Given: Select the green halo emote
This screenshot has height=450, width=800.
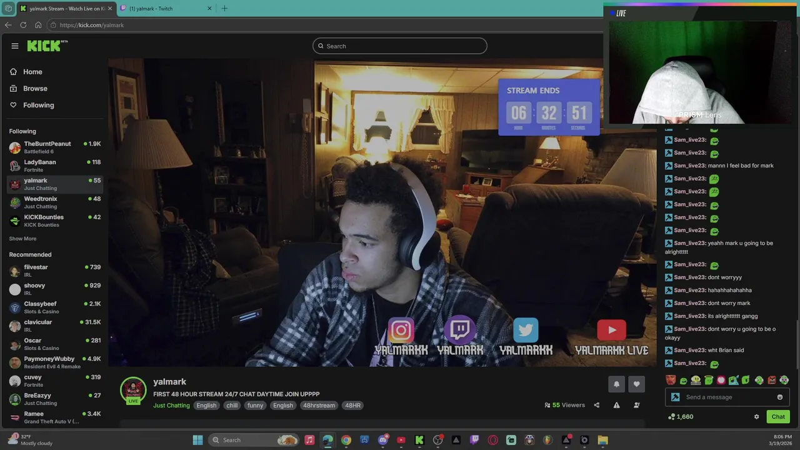Looking at the screenshot, I should tap(708, 380).
